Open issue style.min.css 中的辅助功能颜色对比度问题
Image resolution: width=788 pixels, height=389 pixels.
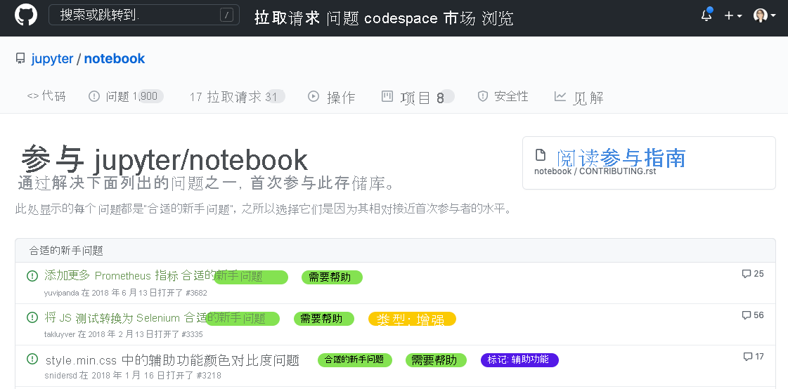pyautogui.click(x=172, y=360)
